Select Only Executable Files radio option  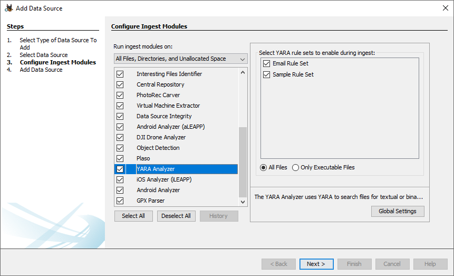click(295, 167)
